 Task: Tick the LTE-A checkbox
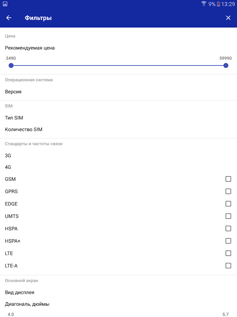228,266
